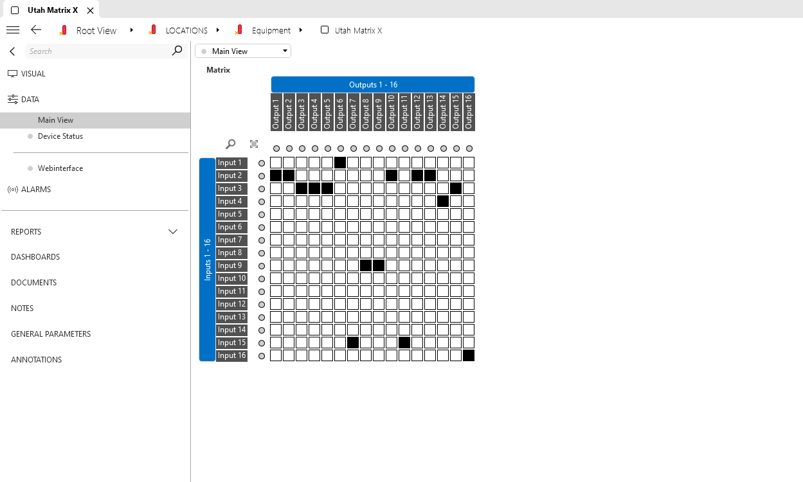Click the Root View breadcrumb text

point(96,30)
